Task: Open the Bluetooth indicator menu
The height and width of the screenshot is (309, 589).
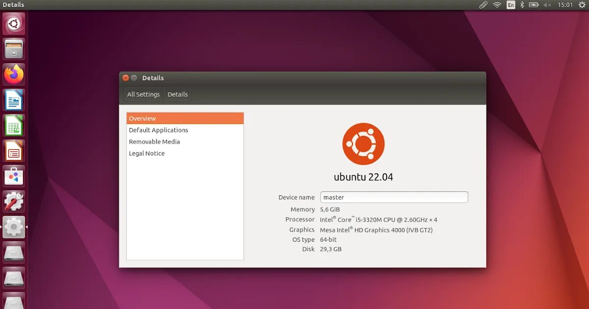Action: [x=522, y=5]
